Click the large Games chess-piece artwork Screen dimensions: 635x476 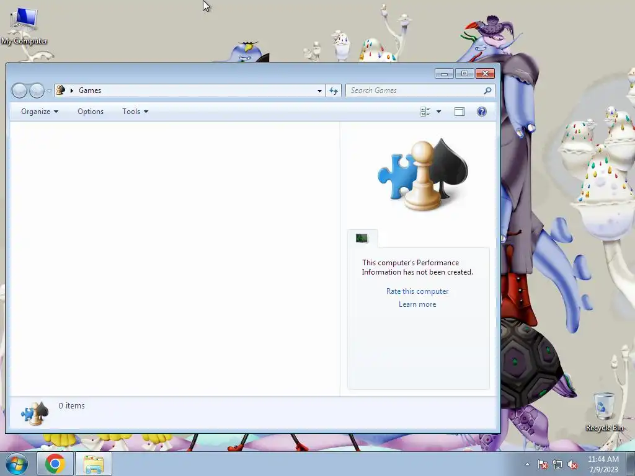(423, 174)
